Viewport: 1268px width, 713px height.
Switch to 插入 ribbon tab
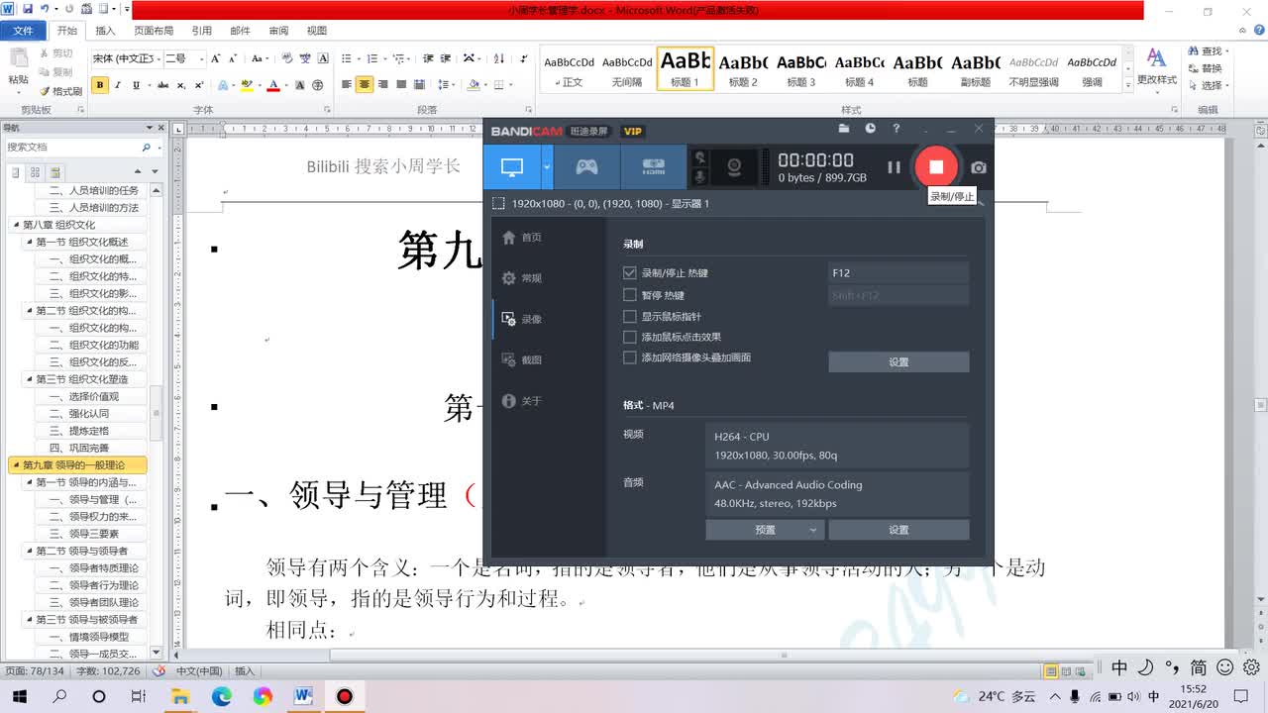click(x=105, y=31)
